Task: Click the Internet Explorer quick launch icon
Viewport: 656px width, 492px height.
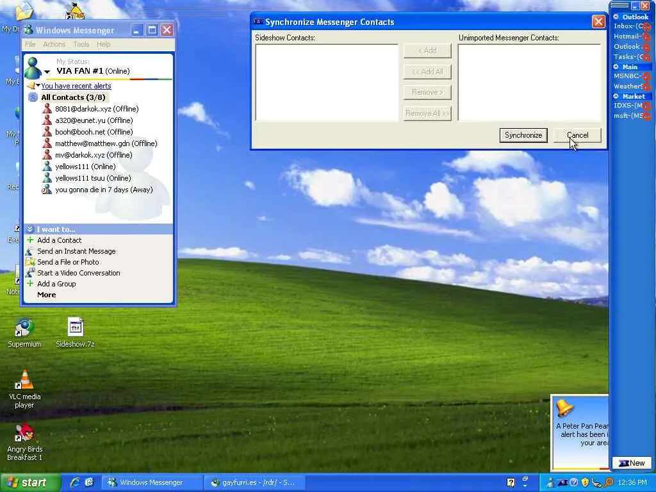Action: 75,482
